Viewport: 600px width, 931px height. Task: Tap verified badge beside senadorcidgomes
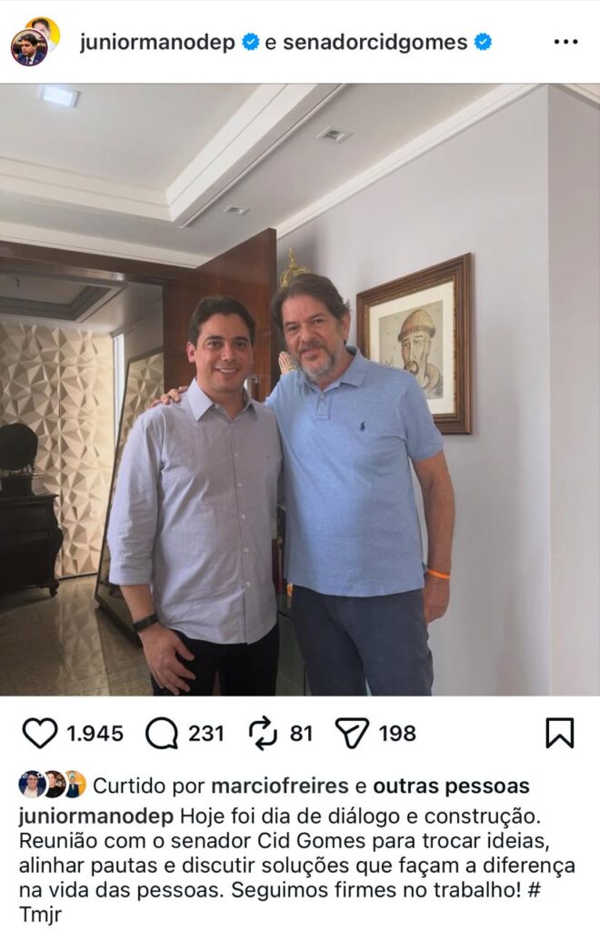(484, 43)
